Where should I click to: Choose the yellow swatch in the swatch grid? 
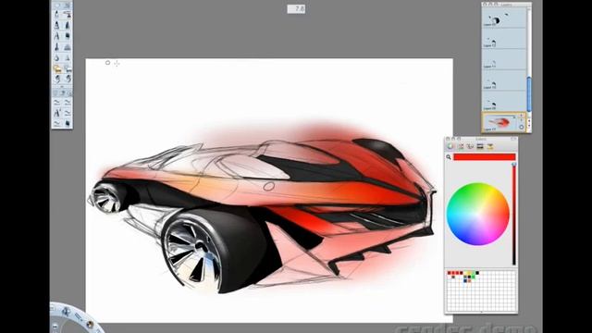(x=469, y=273)
